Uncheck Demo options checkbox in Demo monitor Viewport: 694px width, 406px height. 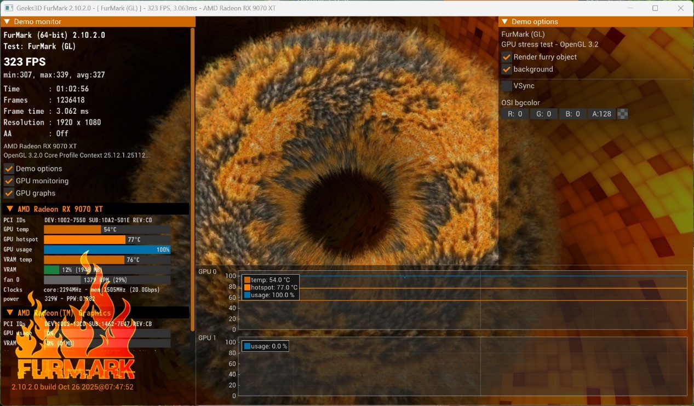(x=9, y=169)
